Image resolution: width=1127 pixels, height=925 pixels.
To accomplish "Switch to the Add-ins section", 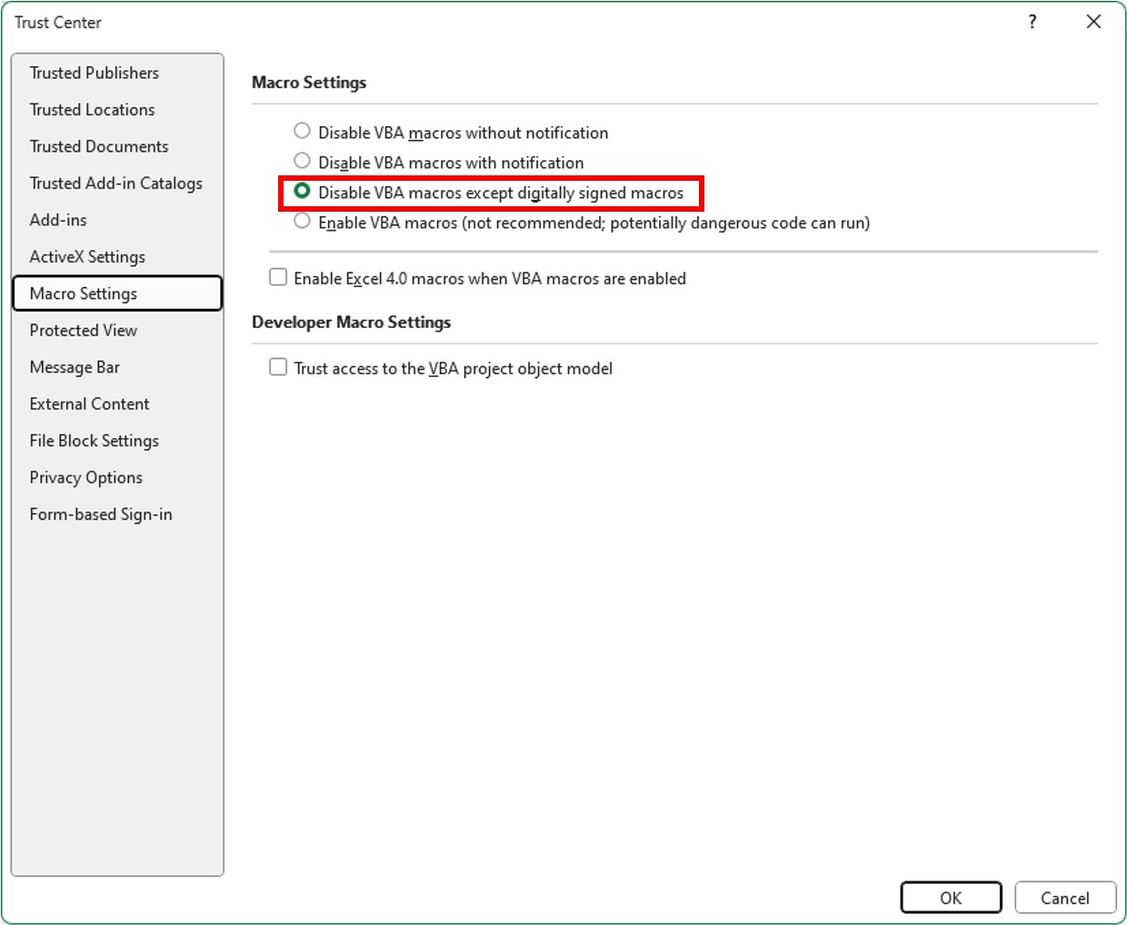I will pyautogui.click(x=58, y=220).
